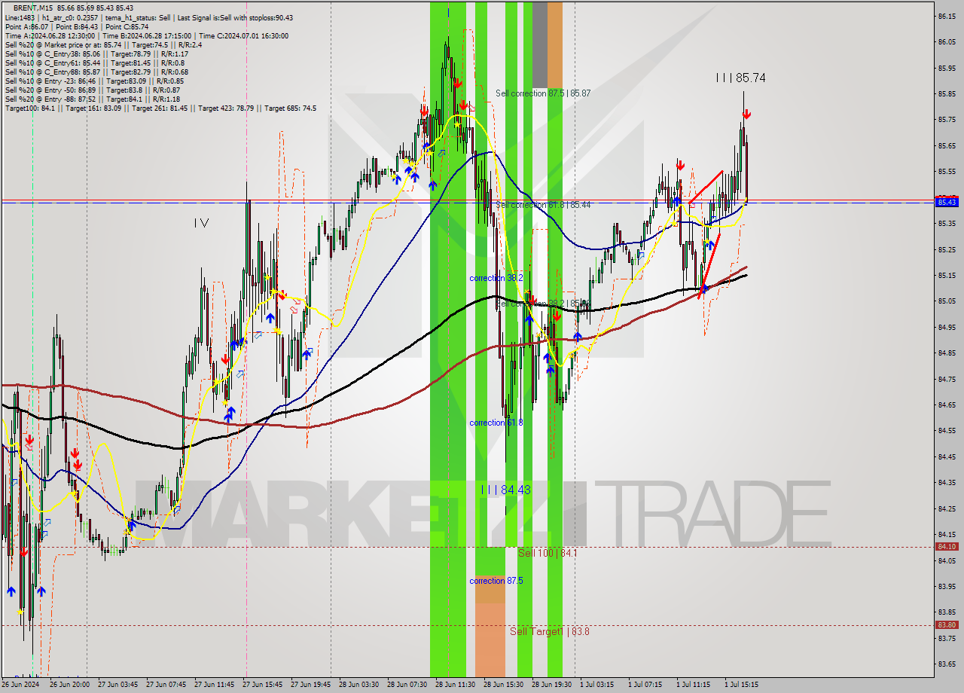The image size is (964, 693).
Task: Click the 'Sell 100 | 84.1' level label
Action: click(548, 553)
